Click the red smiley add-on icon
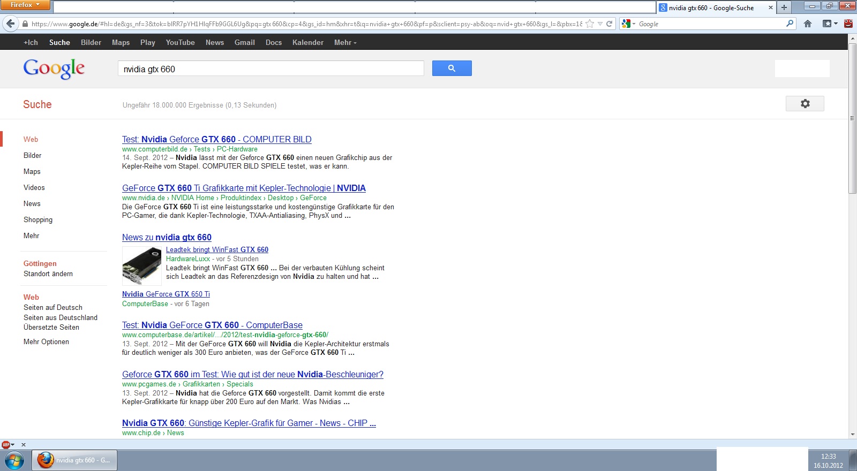The image size is (857, 471). pyautogui.click(x=848, y=24)
